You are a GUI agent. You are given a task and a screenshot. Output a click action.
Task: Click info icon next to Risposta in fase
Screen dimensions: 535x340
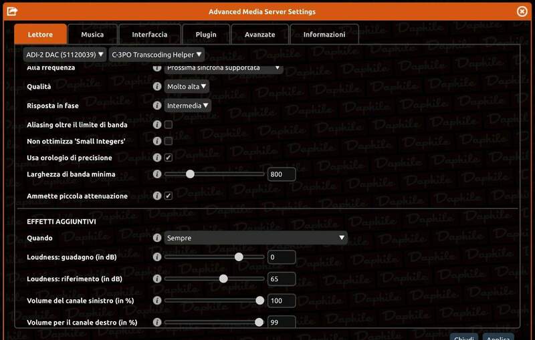pos(157,106)
